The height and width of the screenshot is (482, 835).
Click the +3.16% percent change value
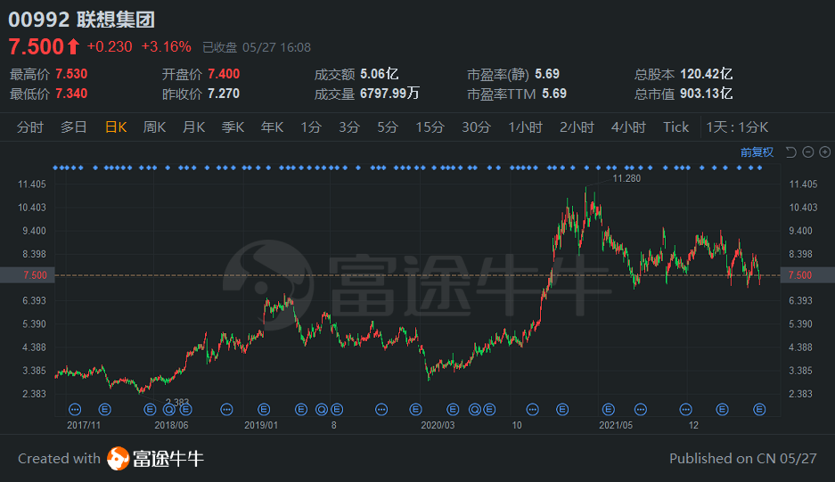(x=166, y=47)
